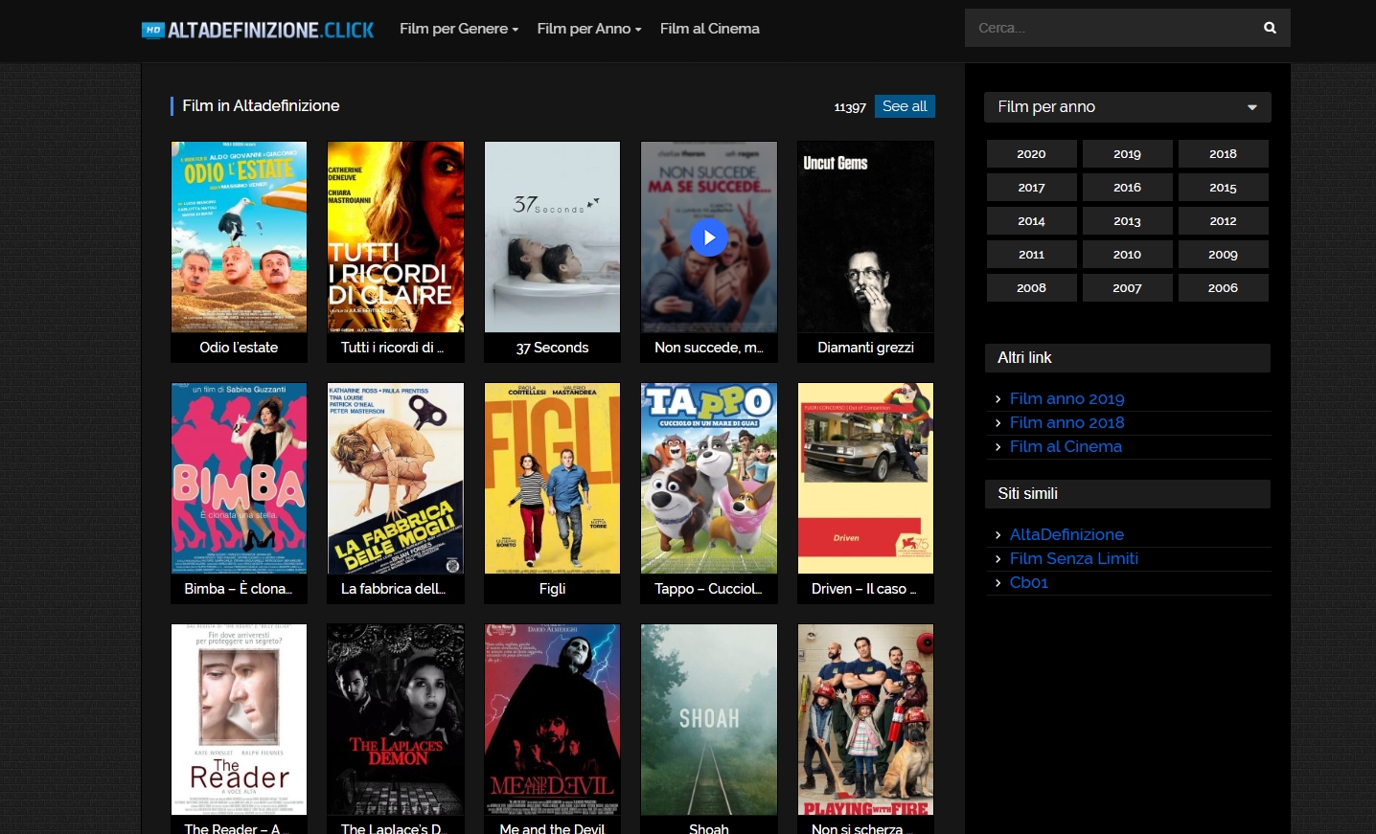Click the Tappo – Cucciol.. title
Image resolution: width=1376 pixels, height=834 pixels.
(709, 589)
